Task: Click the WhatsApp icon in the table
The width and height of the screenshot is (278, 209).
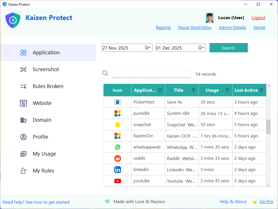Action: click(x=117, y=147)
